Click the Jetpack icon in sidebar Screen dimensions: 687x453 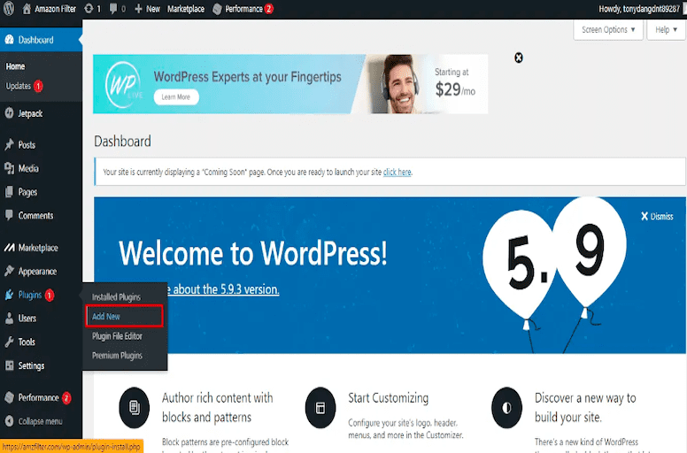(x=9, y=113)
